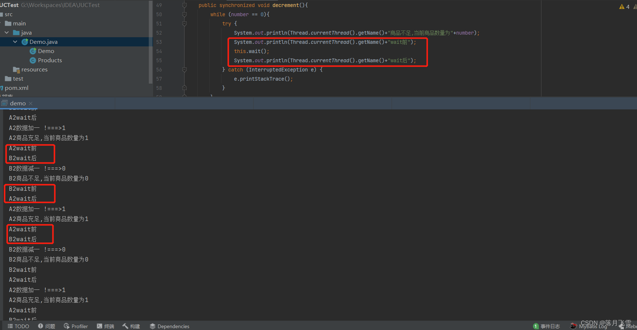Fold the while loop at line 50
This screenshot has height=330, width=637.
[x=185, y=14]
